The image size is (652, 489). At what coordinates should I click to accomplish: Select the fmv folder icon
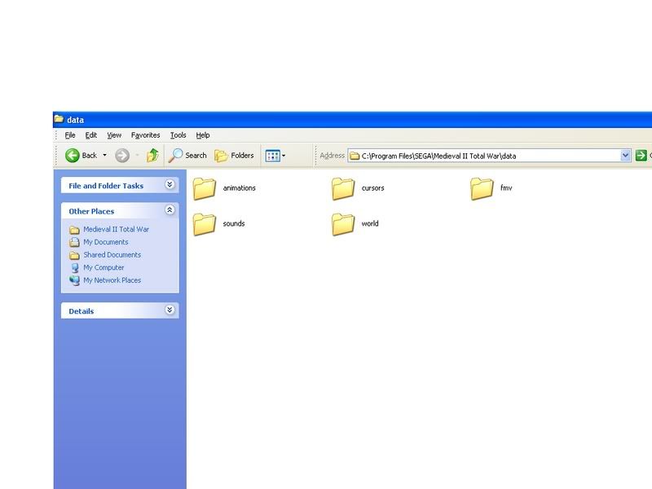point(482,188)
